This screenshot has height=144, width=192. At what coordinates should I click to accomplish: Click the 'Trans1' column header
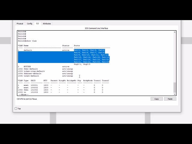(97, 81)
